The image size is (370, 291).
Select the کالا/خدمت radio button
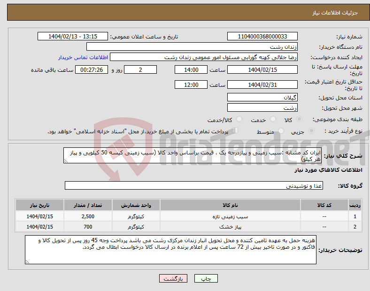point(239,119)
